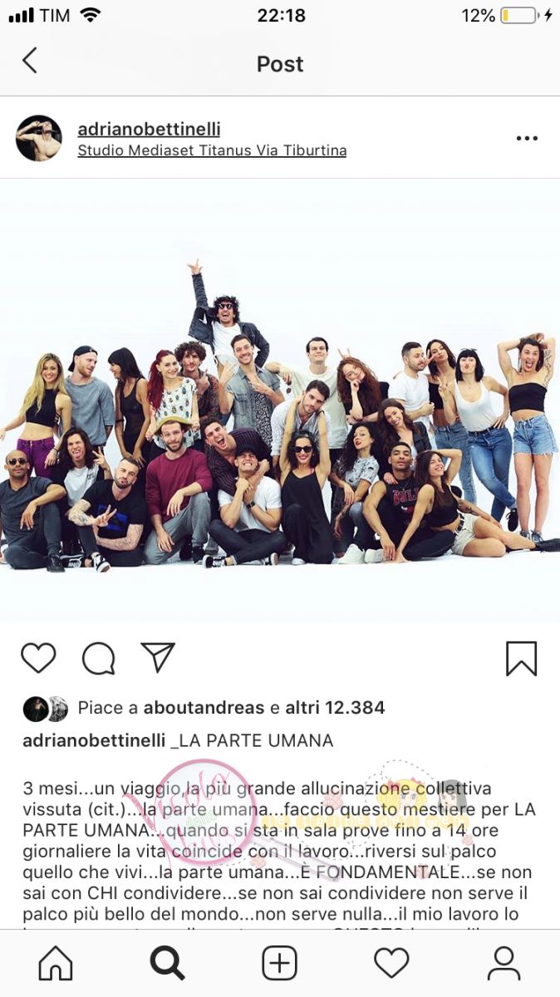Open comments via the speech bubble icon

[x=98, y=658]
